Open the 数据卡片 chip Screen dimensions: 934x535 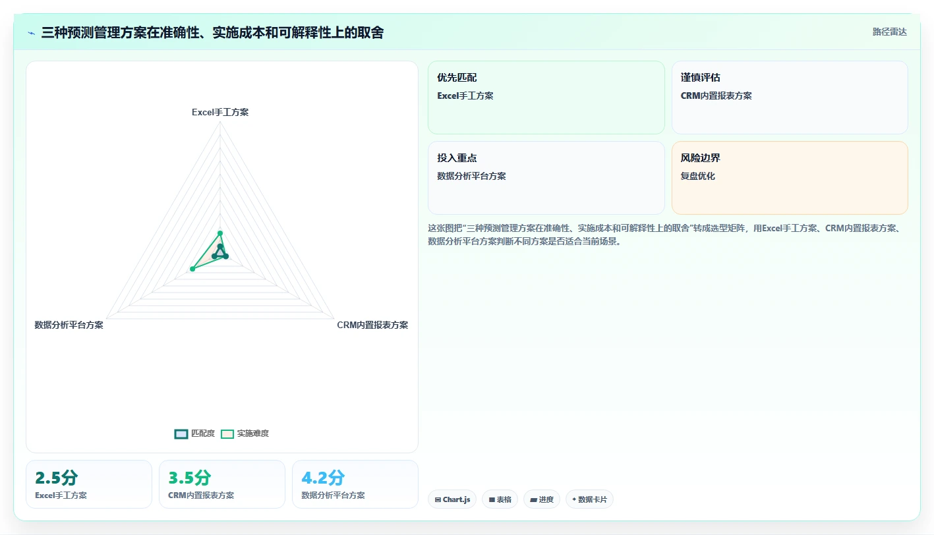click(x=589, y=499)
